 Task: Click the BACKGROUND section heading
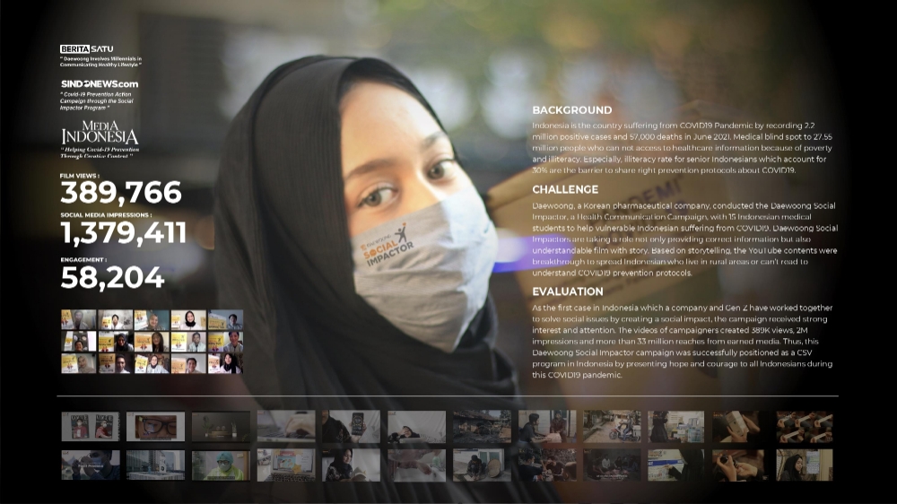[x=571, y=110]
